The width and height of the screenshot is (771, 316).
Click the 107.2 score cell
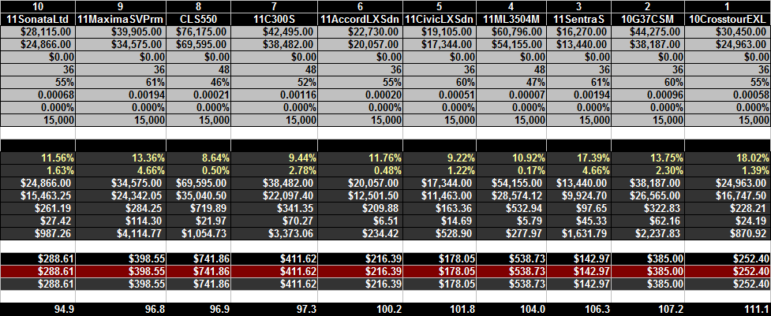tap(648, 310)
